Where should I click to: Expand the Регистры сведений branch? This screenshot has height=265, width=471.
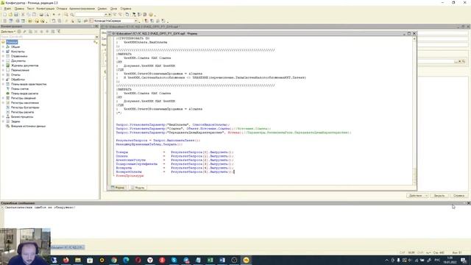(x=3, y=98)
